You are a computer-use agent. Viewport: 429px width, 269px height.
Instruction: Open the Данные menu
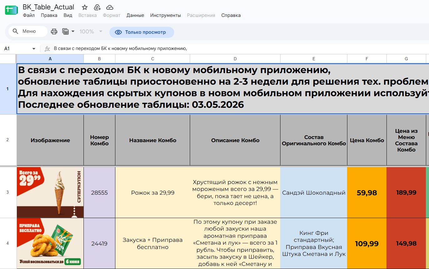click(135, 15)
